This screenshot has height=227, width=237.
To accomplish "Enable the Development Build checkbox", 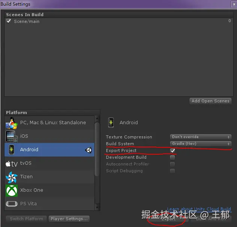I will pos(172,157).
